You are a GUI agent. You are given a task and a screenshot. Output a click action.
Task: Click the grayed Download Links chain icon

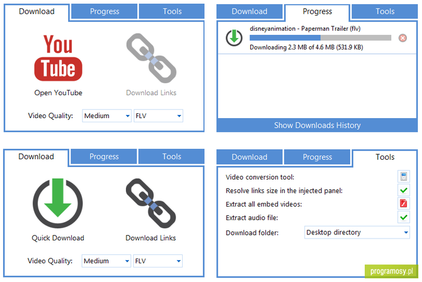coord(151,58)
